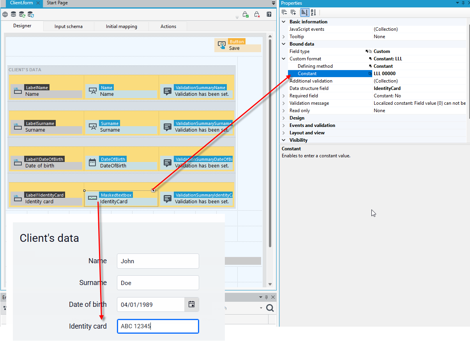470x352 pixels.
Task: Switch to the Start Page tab
Action: pyautogui.click(x=57, y=3)
